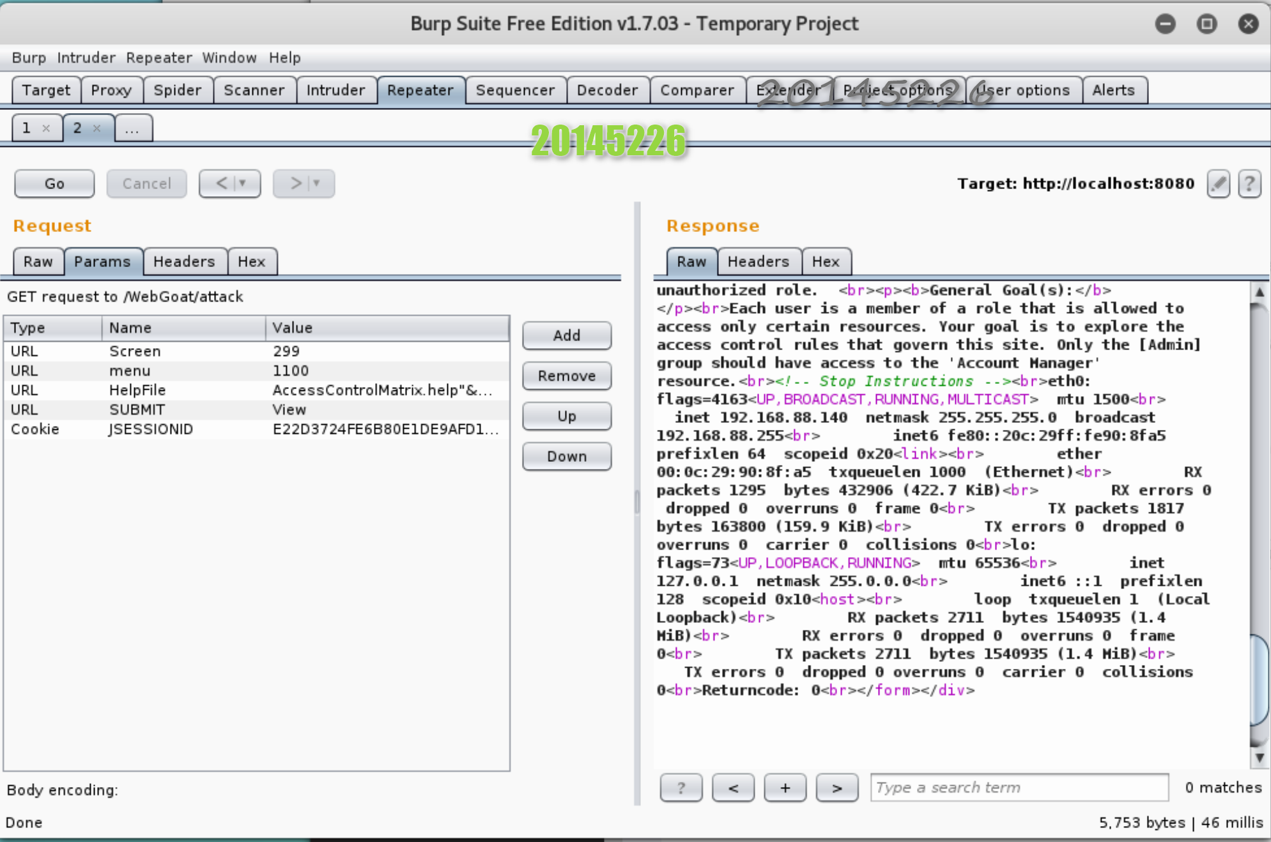1271x842 pixels.
Task: Show request Params view
Action: [x=102, y=261]
